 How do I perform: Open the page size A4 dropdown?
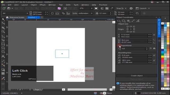[x=27, y=13]
